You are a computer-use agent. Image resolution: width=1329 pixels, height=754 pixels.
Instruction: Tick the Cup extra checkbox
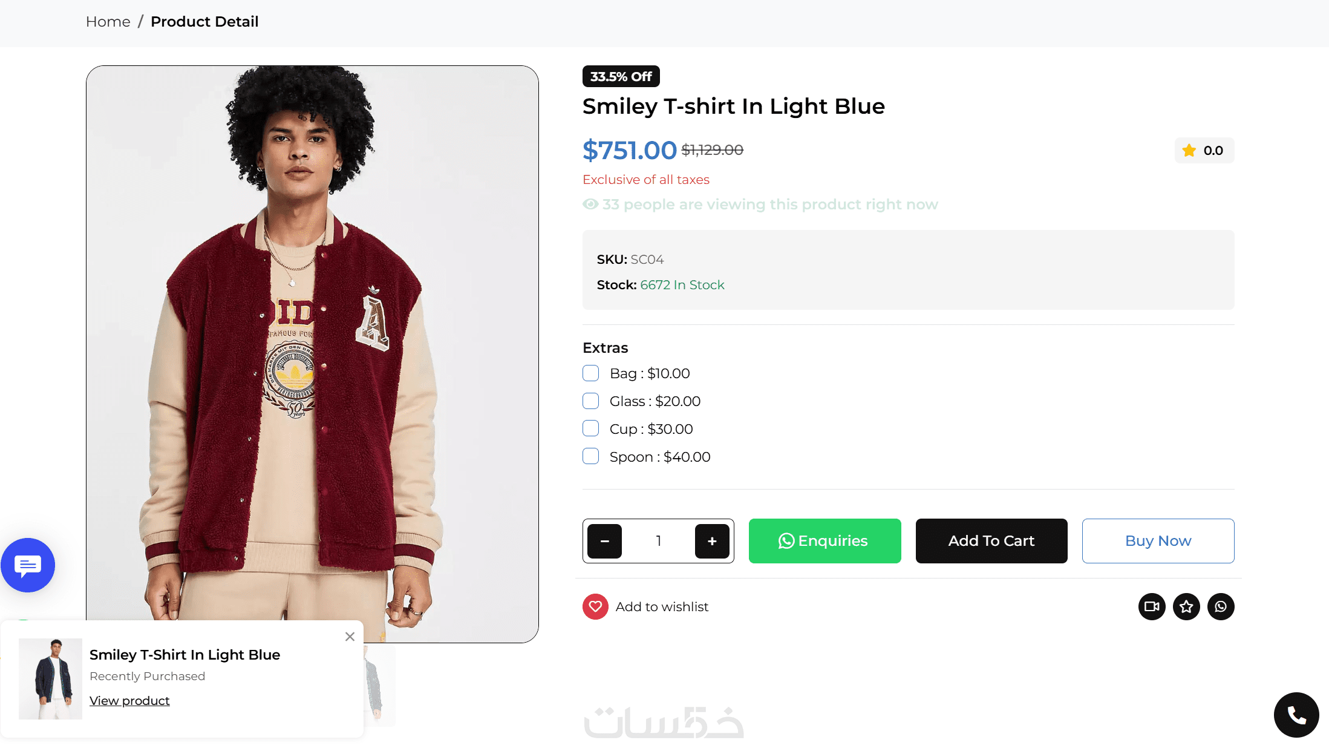point(591,429)
